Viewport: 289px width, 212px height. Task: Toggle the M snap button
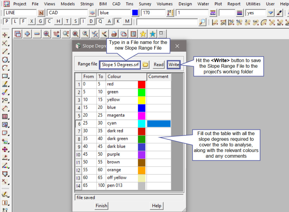(127, 21)
